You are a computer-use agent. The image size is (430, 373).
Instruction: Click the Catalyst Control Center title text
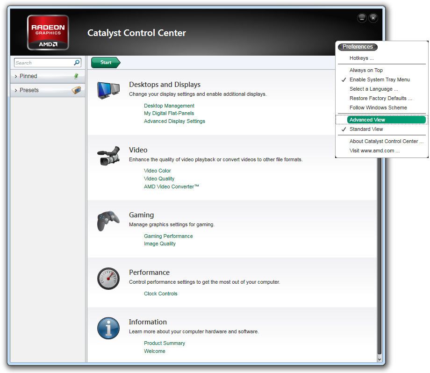(x=136, y=33)
